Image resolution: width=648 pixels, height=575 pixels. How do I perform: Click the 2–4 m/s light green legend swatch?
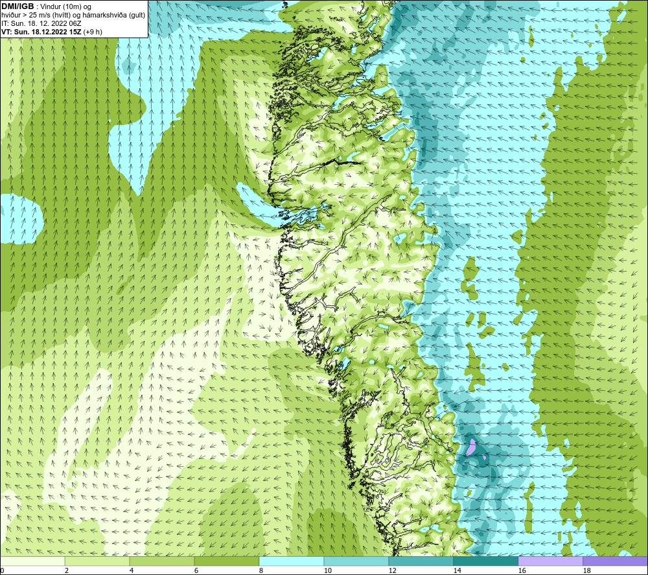(x=97, y=561)
